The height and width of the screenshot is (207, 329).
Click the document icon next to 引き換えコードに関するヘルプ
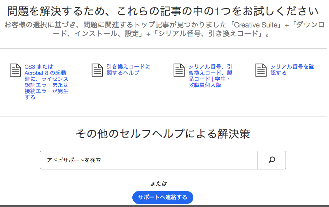[x=97, y=70]
